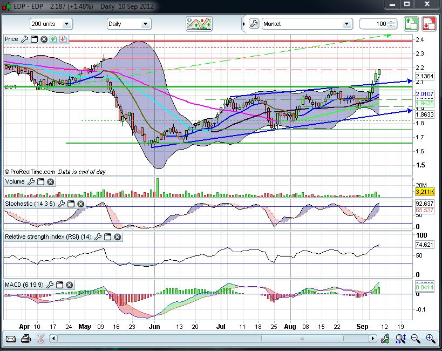Maximize the Volume panel
The image size is (442, 351).
(x=41, y=181)
